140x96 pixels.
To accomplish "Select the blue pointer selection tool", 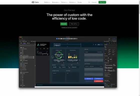I will pos(57,39).
